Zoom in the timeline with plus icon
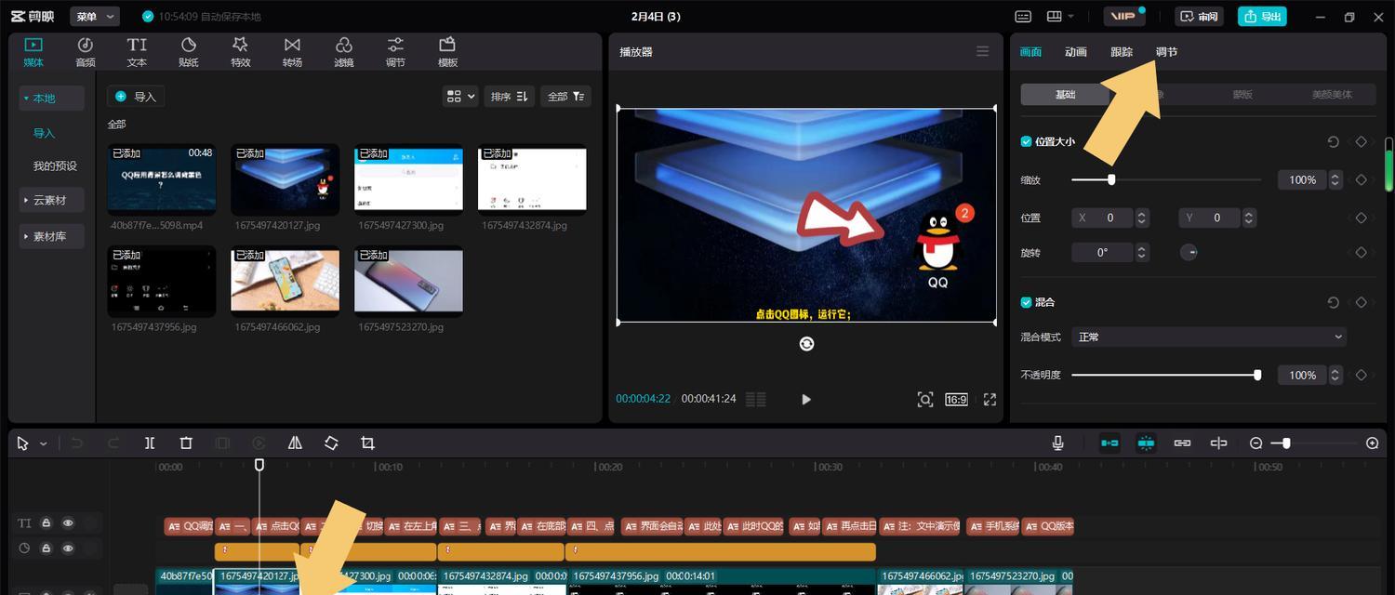This screenshot has height=595, width=1395. point(1372,443)
